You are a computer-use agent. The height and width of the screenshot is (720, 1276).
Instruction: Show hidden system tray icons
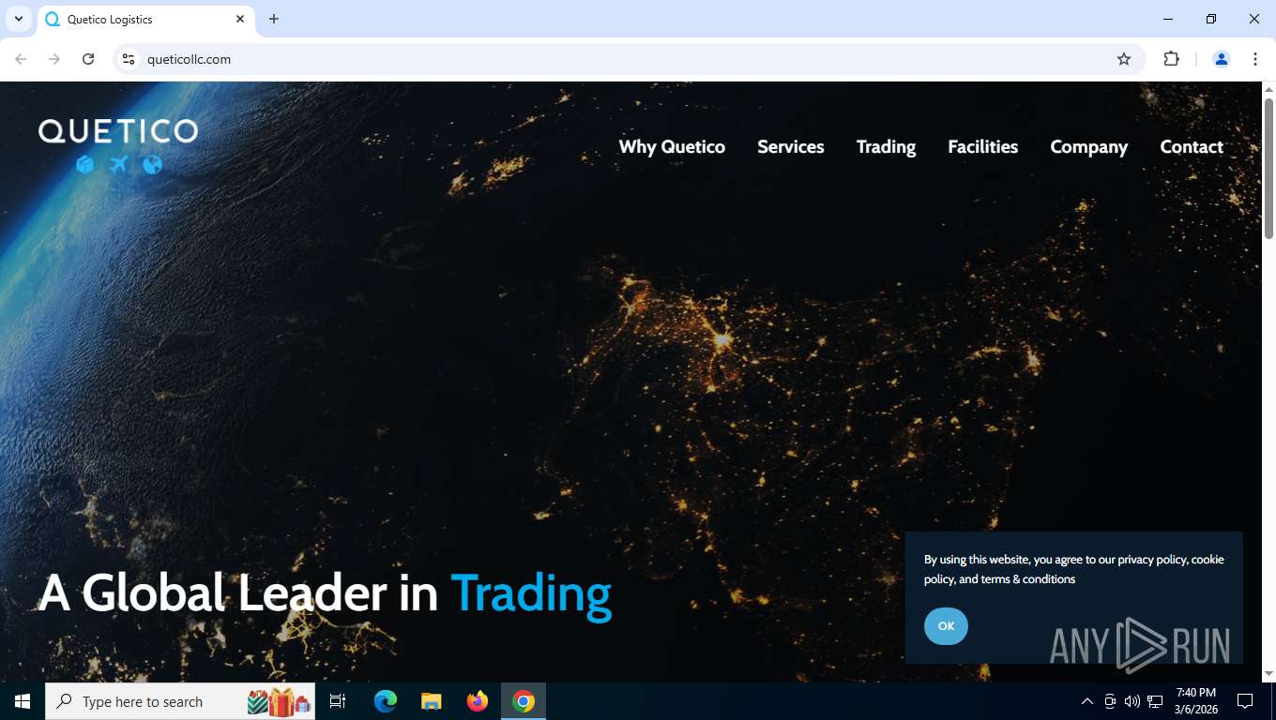1087,701
